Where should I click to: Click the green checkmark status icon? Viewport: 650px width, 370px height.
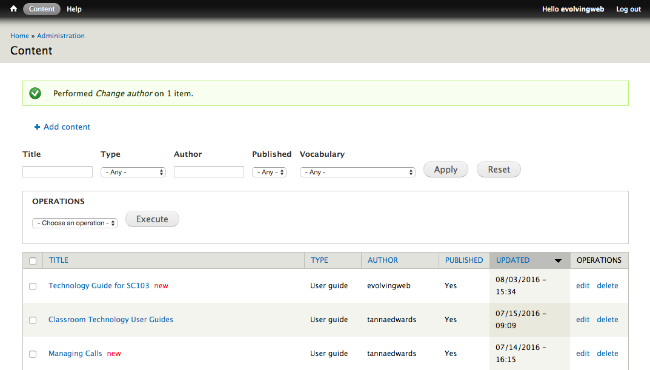pyautogui.click(x=35, y=93)
